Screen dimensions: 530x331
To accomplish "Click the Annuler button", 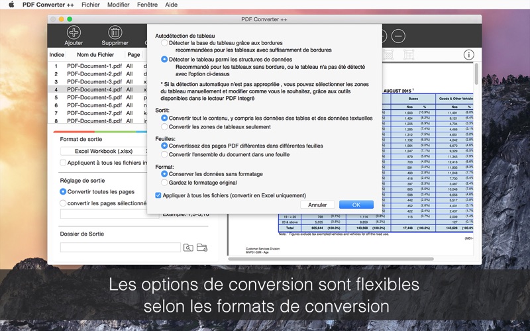I will [317, 205].
